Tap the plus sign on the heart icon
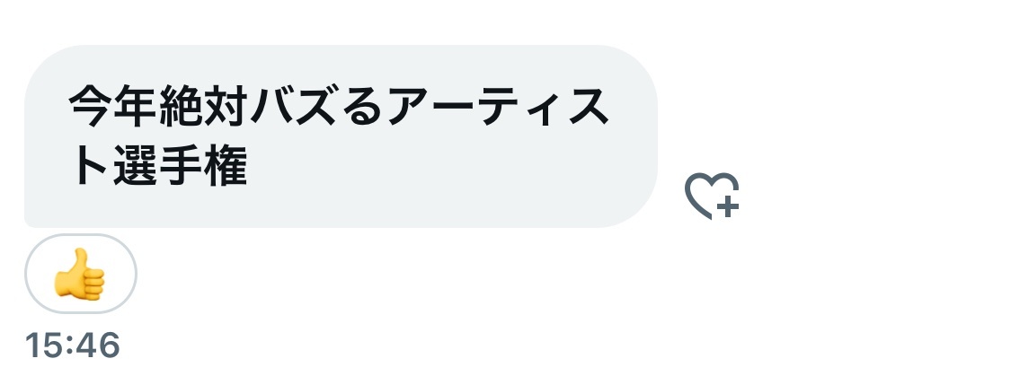The image size is (1011, 376). click(727, 207)
